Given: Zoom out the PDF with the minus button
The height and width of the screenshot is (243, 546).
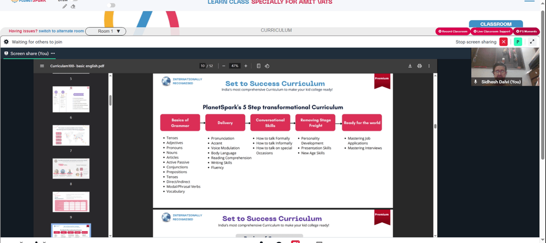Looking at the screenshot, I should point(223,66).
